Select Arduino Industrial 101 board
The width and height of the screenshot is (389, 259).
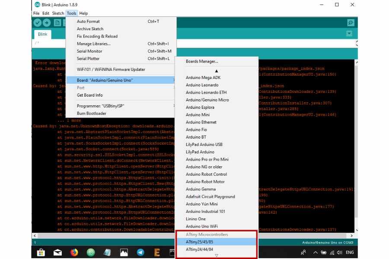(217, 212)
